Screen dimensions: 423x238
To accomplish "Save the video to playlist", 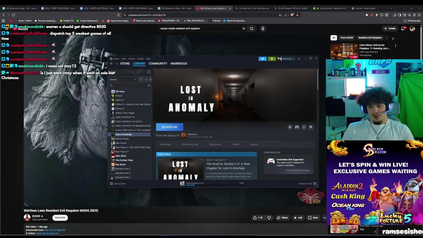I will [313, 218].
